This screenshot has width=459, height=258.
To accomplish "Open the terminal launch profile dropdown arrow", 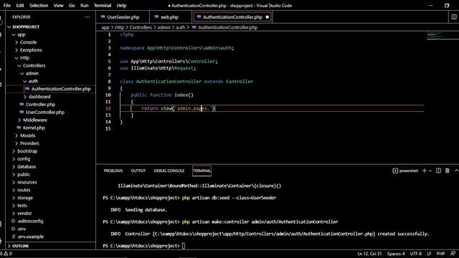I will (x=430, y=171).
